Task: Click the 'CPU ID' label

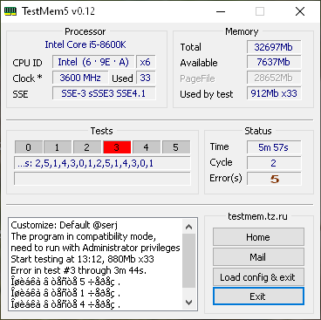Action: click(x=27, y=63)
